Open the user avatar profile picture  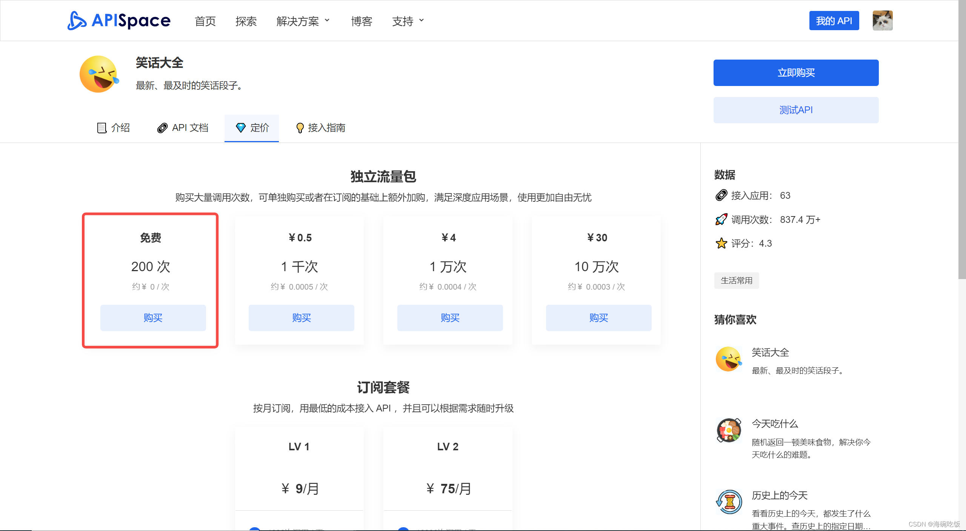883,20
